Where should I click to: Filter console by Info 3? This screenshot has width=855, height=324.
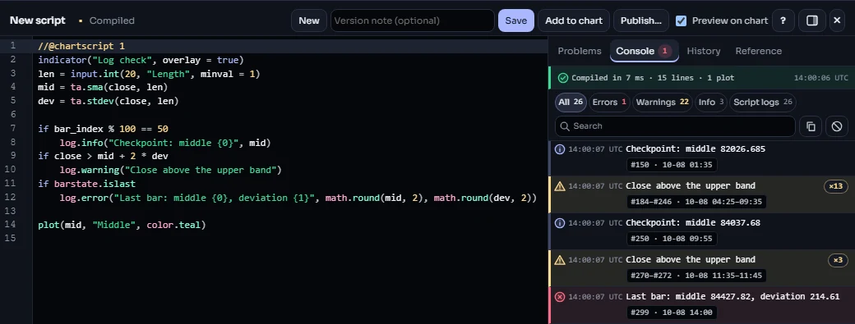711,103
